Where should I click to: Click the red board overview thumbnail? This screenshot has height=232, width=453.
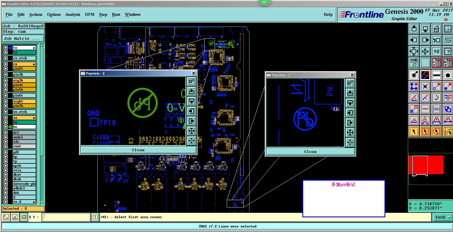pyautogui.click(x=426, y=165)
